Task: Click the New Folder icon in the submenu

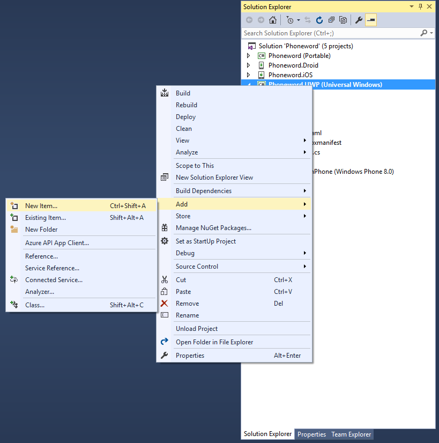Action: coord(14,229)
